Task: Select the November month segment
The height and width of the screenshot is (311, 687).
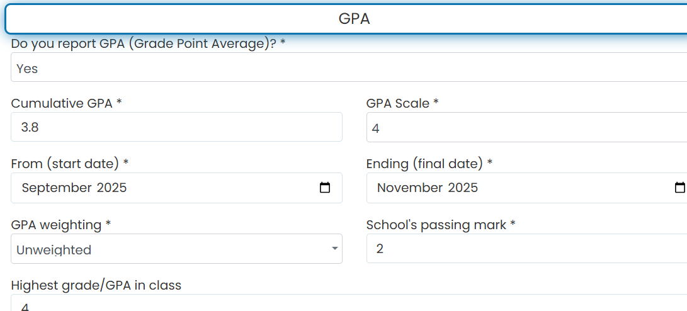Action: click(x=410, y=188)
